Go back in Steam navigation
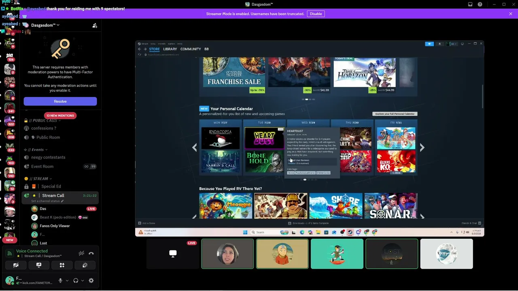This screenshot has height=291, width=518. (140, 49)
